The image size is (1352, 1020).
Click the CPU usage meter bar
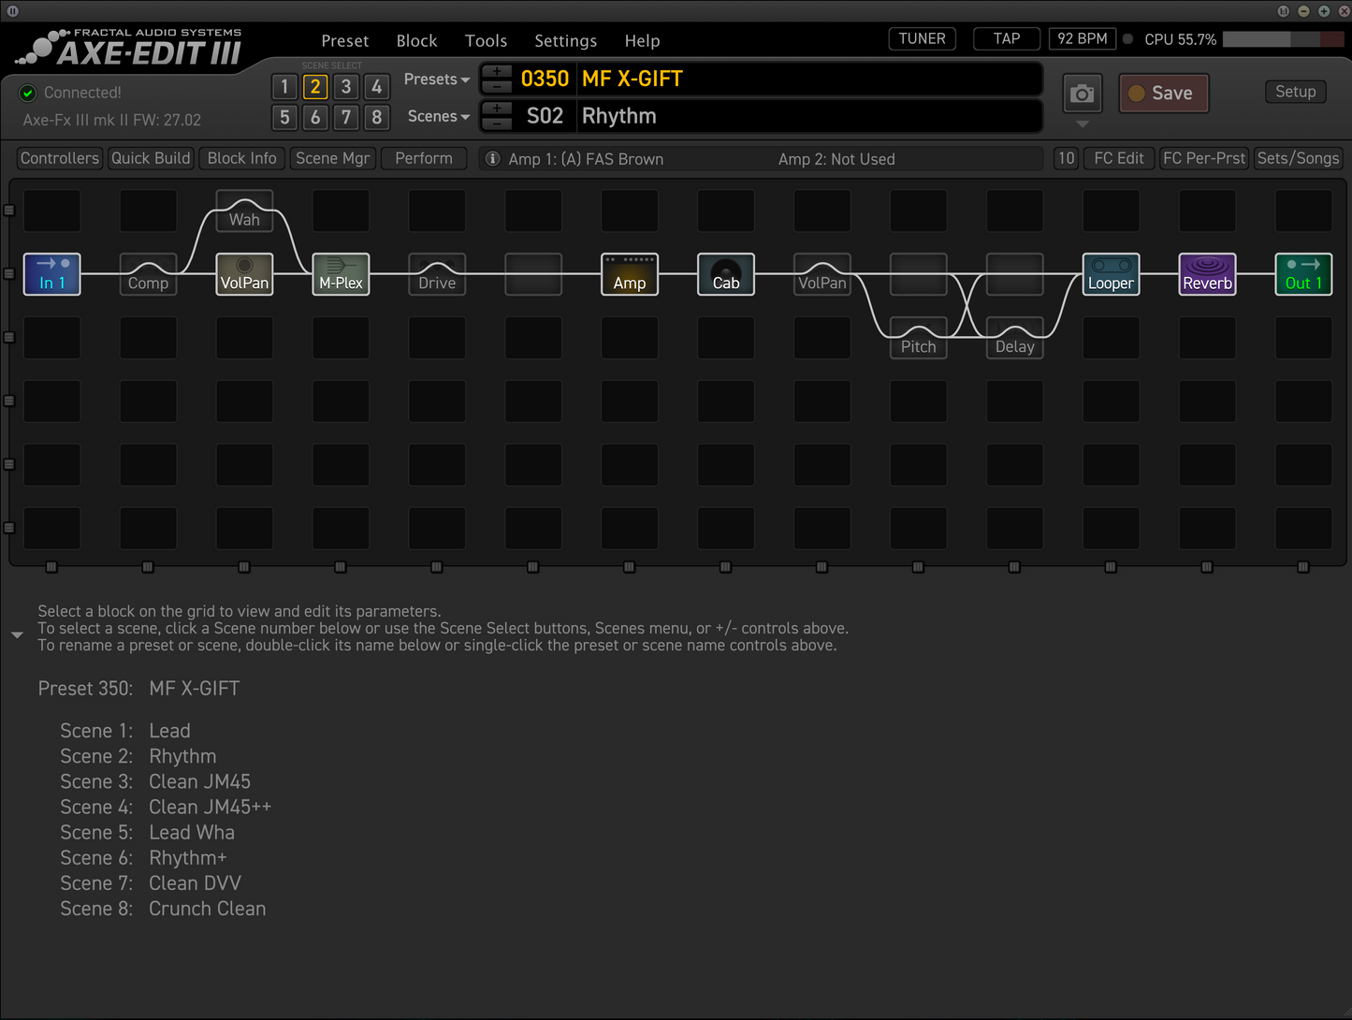1284,39
